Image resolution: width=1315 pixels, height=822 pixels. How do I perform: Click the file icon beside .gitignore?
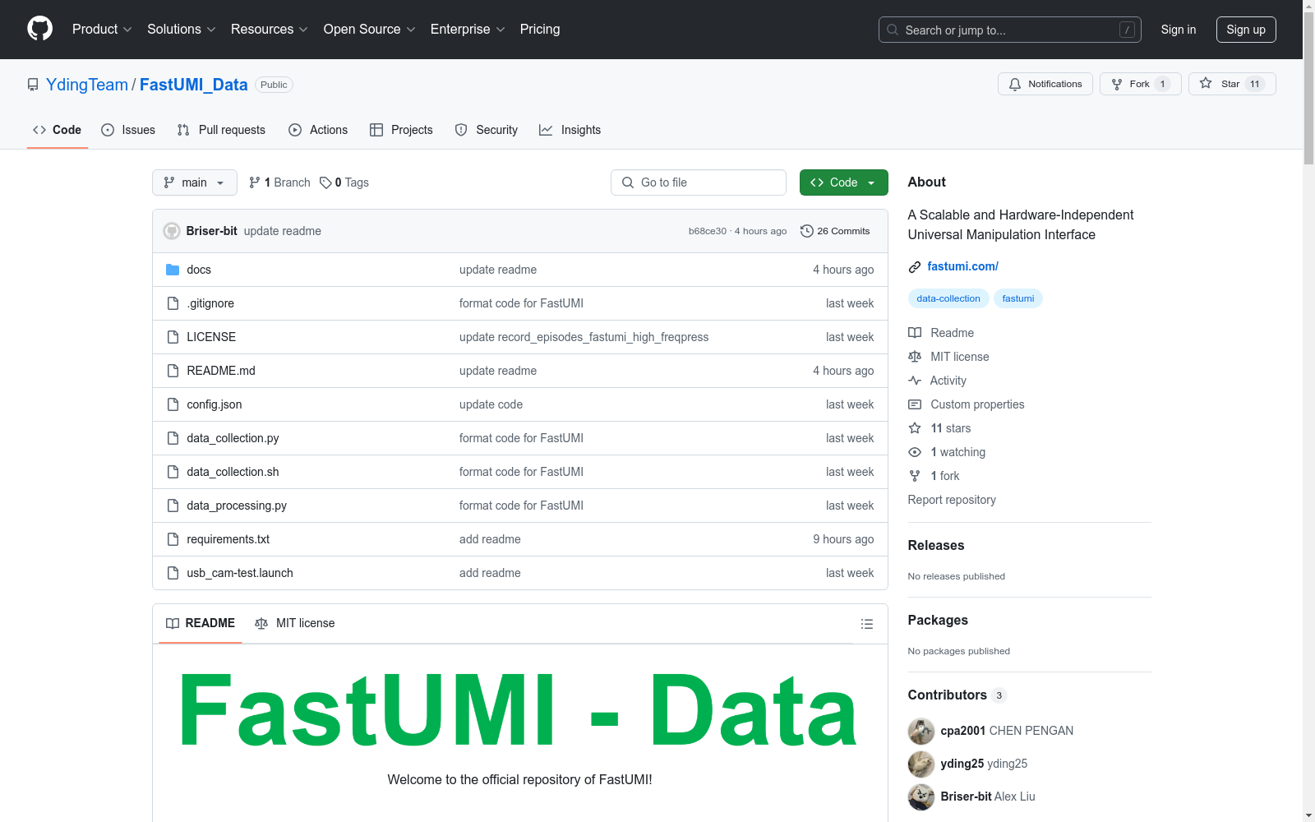(x=173, y=303)
